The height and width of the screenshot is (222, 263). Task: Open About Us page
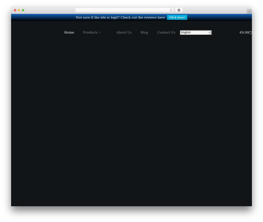pos(124,33)
